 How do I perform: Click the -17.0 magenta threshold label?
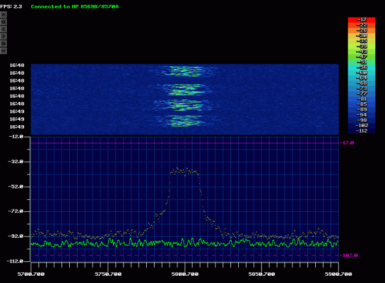click(x=346, y=143)
